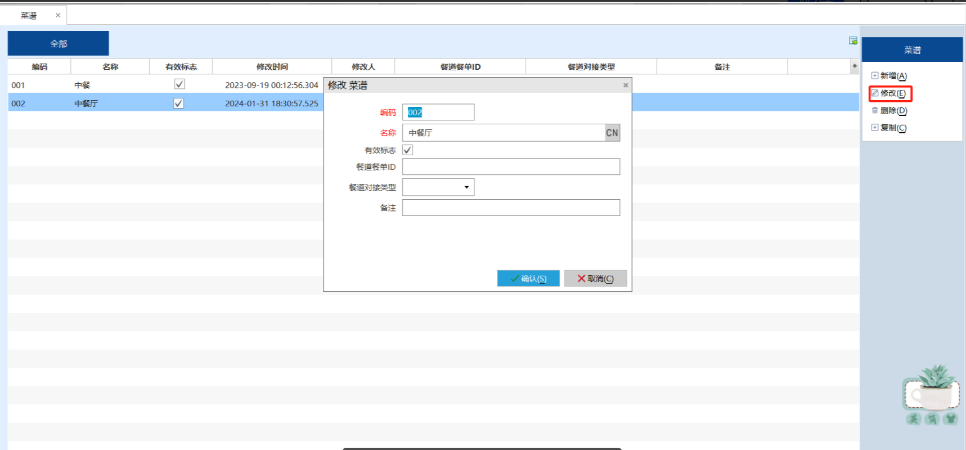The width and height of the screenshot is (966, 450).
Task: Click the succulent plant sticker icon
Action: (x=932, y=394)
